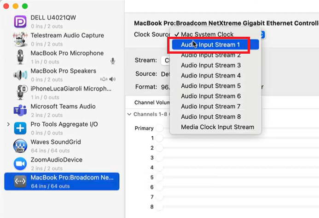Screen dimensions: 319x218
Task: Click the MacBook Pro Speakers device icon
Action: 20,75
